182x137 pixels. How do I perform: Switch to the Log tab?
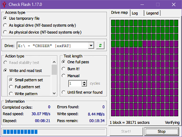pos(135,13)
